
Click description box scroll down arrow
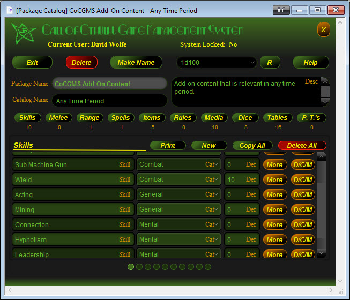[325, 102]
